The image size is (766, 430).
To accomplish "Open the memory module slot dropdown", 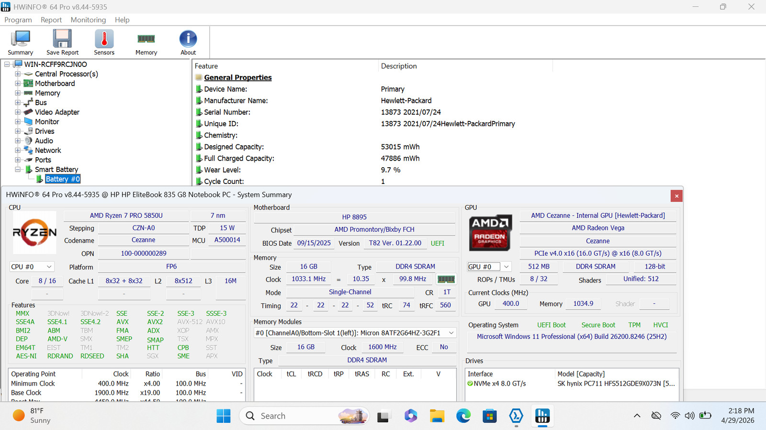I will (x=355, y=333).
